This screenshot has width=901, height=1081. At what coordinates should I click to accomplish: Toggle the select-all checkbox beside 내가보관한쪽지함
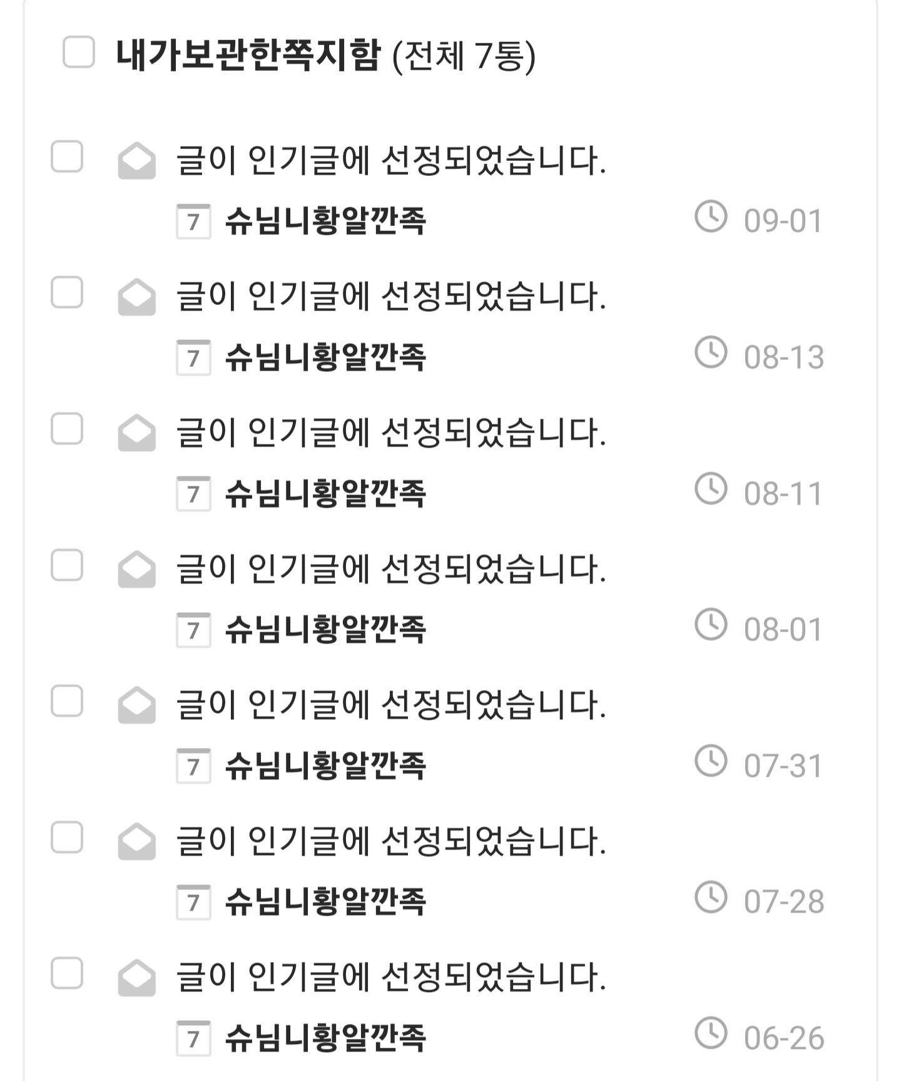pyautogui.click(x=79, y=52)
